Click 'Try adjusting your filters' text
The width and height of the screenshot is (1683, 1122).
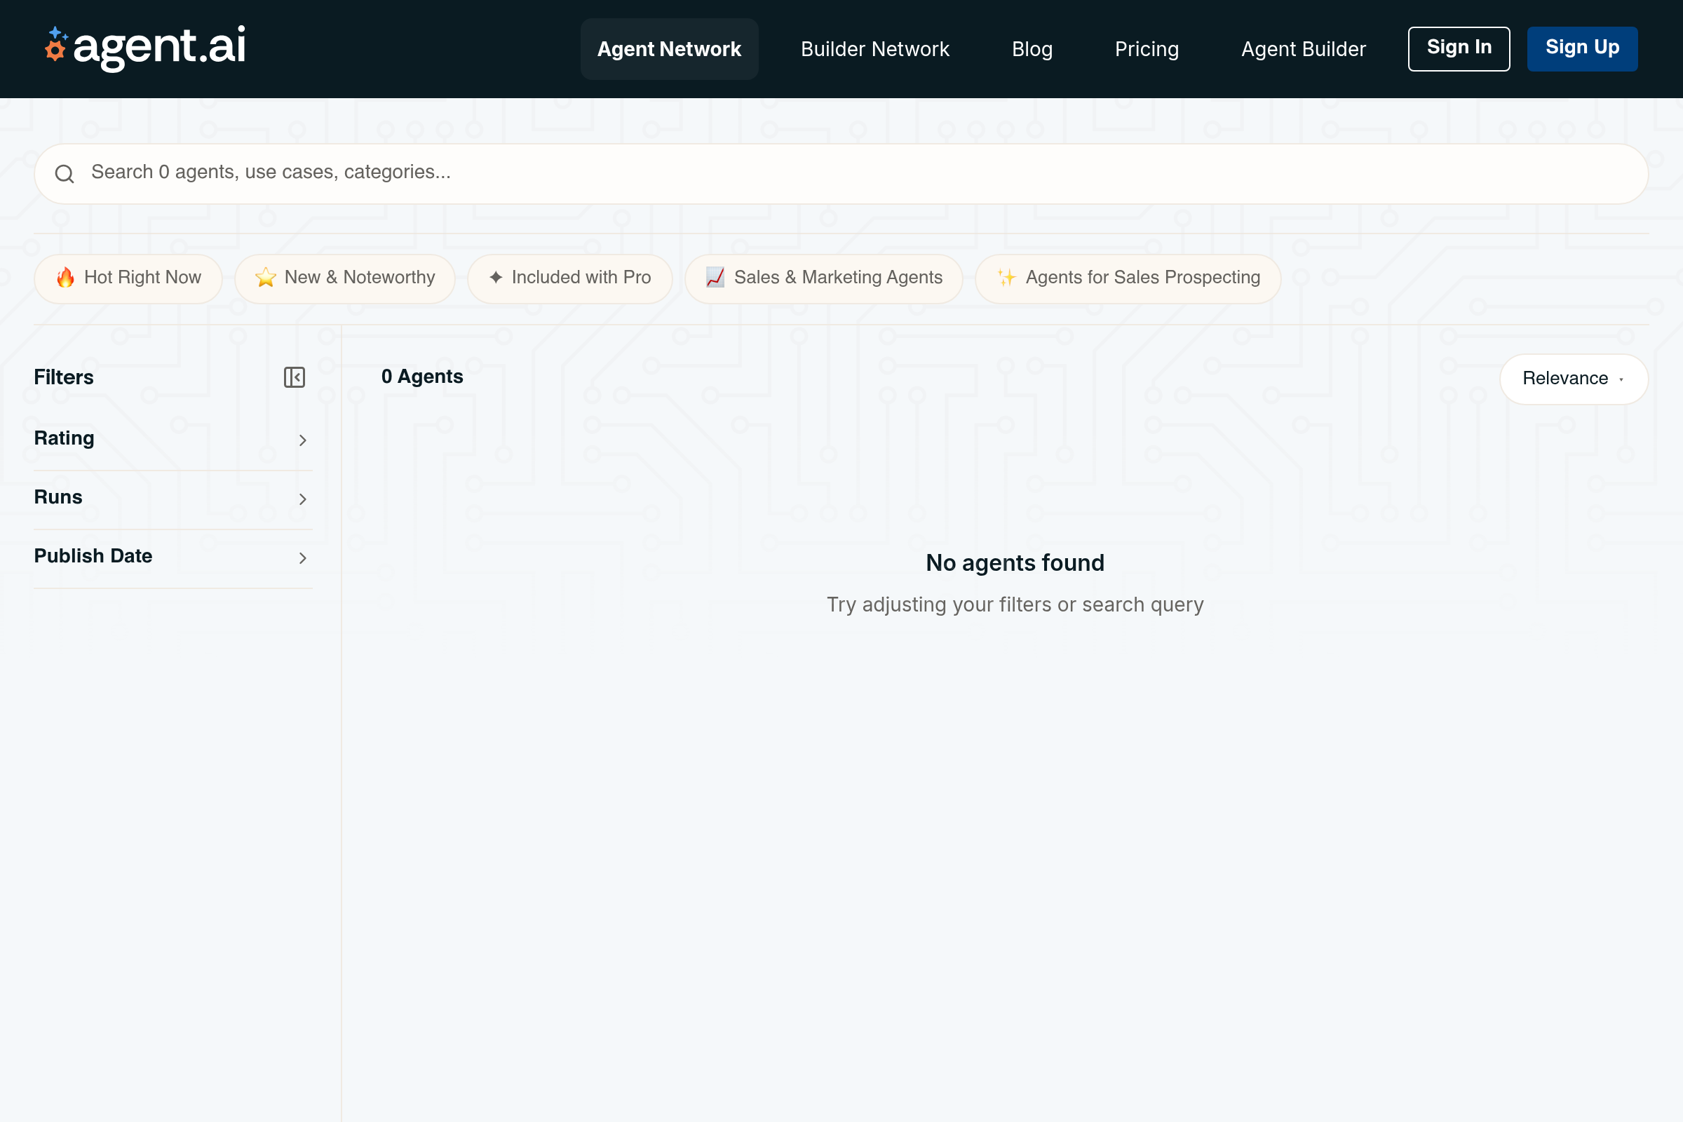click(x=1015, y=604)
